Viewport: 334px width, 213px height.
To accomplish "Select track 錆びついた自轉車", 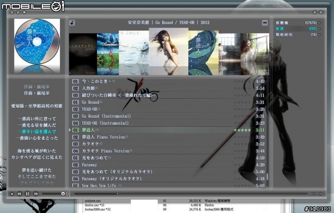I will coord(168,96).
